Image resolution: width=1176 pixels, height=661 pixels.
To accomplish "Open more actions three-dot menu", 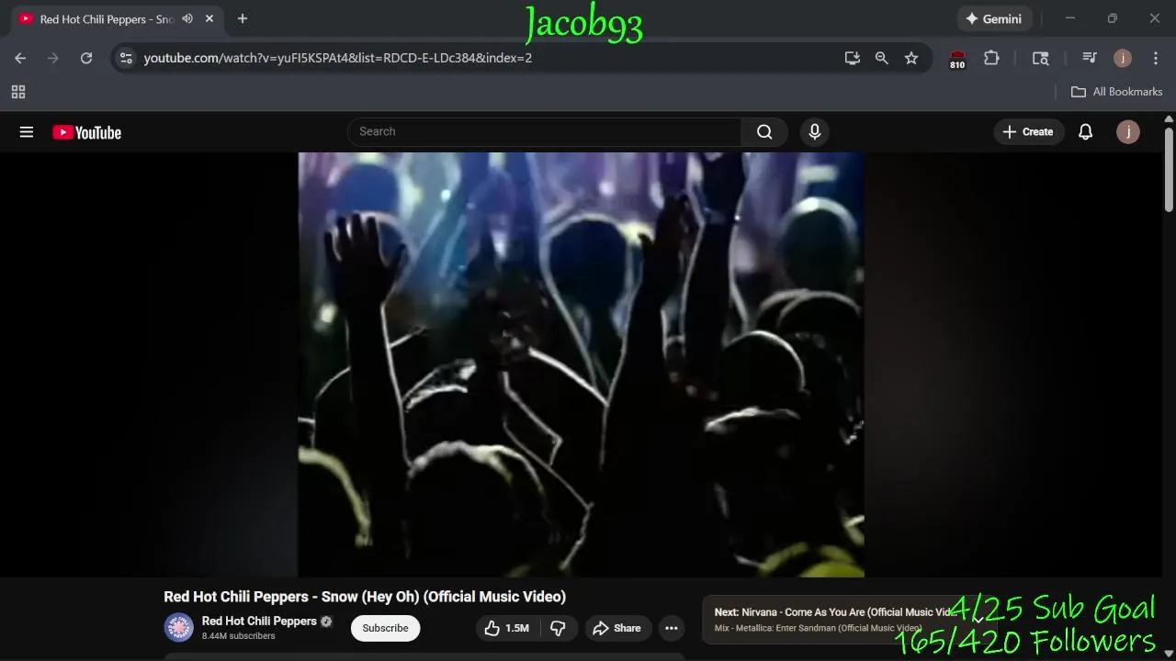I will (672, 628).
